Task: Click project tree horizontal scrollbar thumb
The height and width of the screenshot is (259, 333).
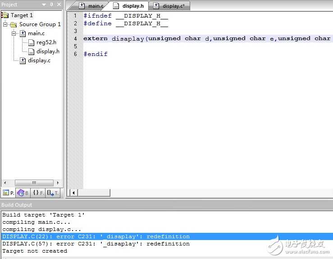Action: tap(34, 183)
